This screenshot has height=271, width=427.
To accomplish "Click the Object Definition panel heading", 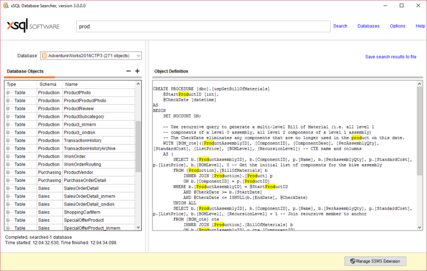I will click(x=171, y=71).
